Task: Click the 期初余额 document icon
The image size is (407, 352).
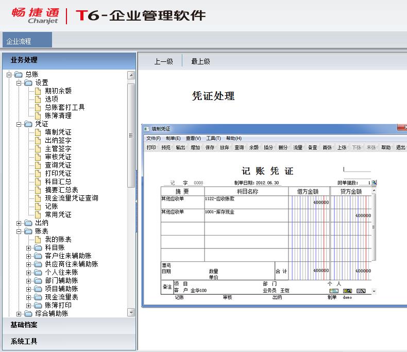Action: point(38,91)
